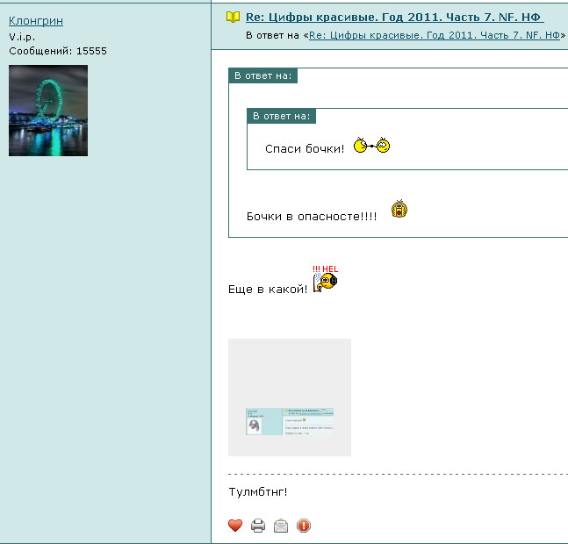Click the screaming smiley after 'Бочки в опасносте'
The image size is (568, 544).
pyautogui.click(x=399, y=209)
